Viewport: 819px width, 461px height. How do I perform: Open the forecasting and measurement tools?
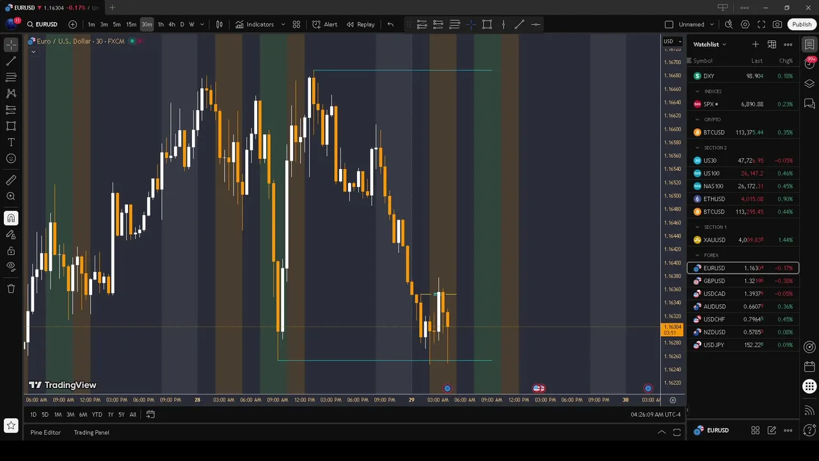(11, 109)
